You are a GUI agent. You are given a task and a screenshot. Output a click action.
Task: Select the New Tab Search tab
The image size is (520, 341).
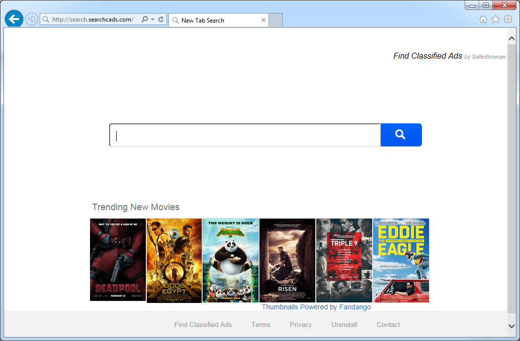(219, 20)
